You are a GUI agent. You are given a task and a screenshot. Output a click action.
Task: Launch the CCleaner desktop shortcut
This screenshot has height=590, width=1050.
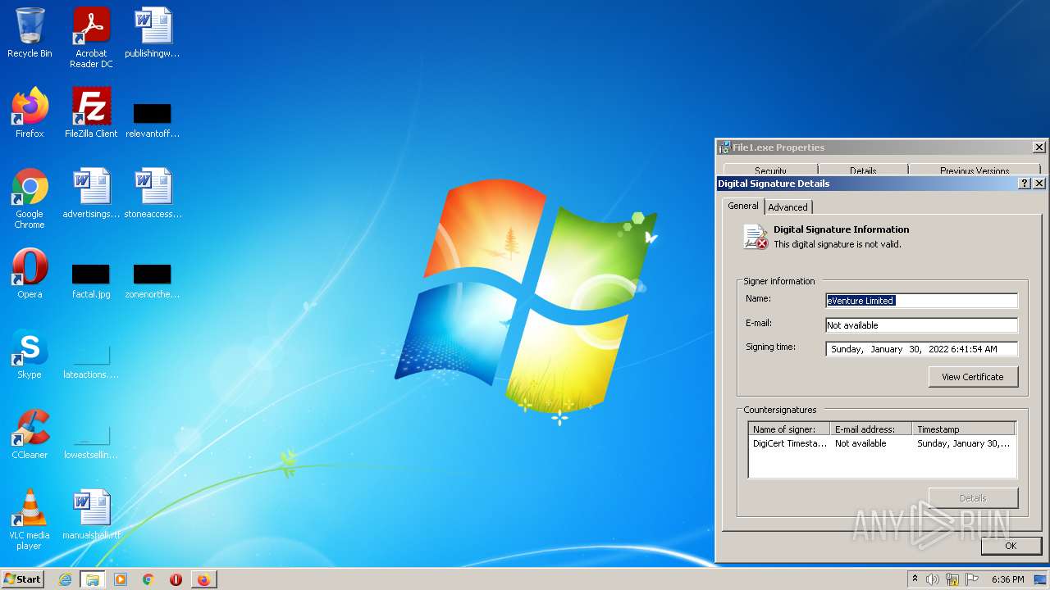click(30, 434)
